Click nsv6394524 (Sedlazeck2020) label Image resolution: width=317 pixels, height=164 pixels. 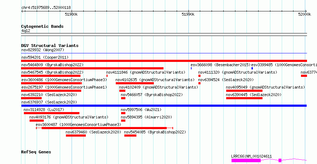226,80
